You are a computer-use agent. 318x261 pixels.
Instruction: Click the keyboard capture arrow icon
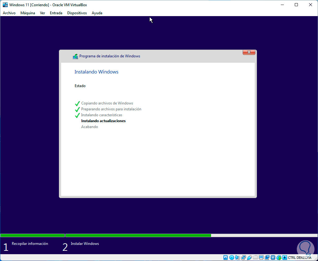click(x=285, y=258)
